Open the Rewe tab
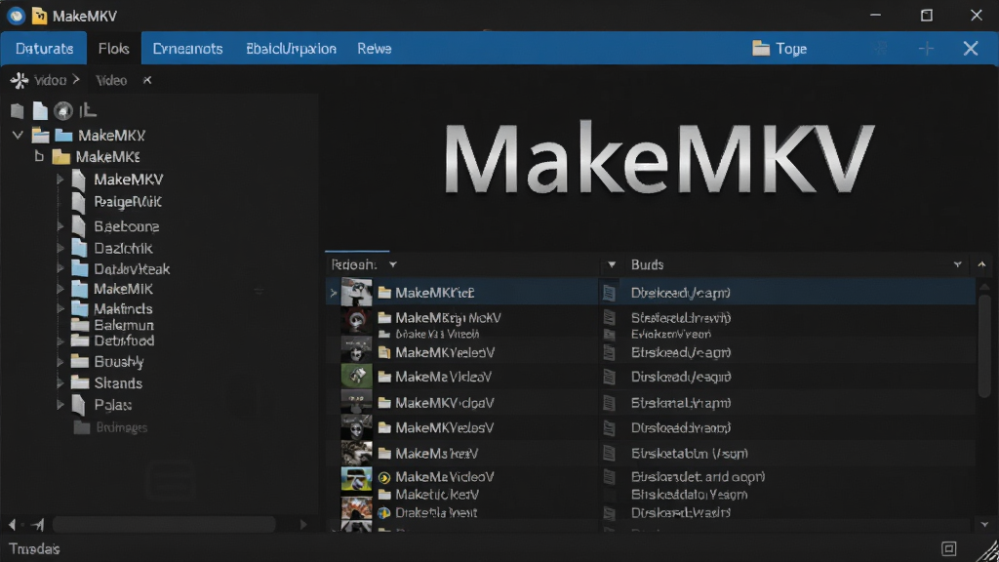The height and width of the screenshot is (562, 999). tap(374, 49)
